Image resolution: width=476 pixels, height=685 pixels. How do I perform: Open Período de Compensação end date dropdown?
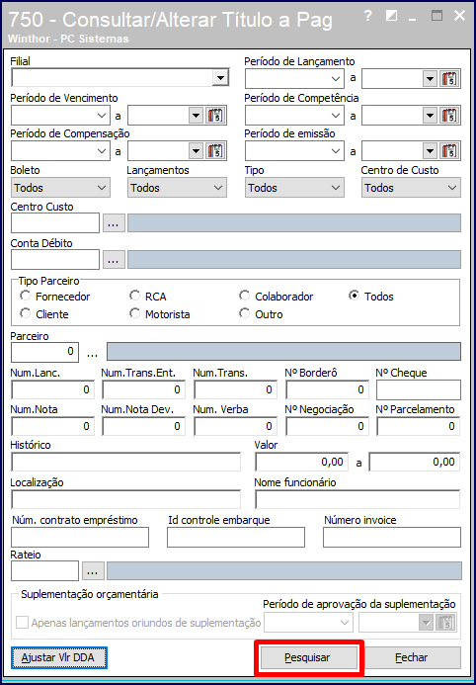tap(197, 151)
